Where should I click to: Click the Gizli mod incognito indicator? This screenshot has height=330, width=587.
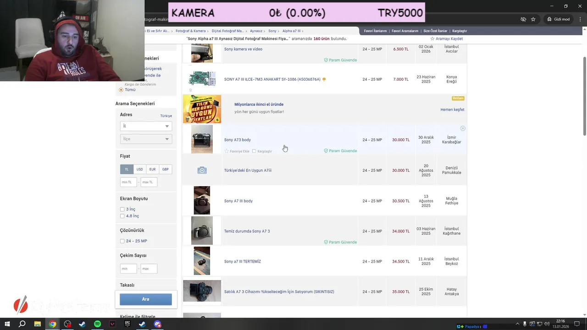pos(558,19)
